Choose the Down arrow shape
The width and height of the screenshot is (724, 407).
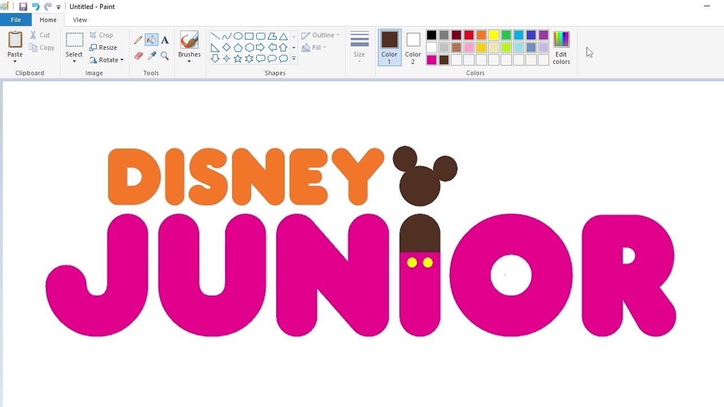click(215, 59)
